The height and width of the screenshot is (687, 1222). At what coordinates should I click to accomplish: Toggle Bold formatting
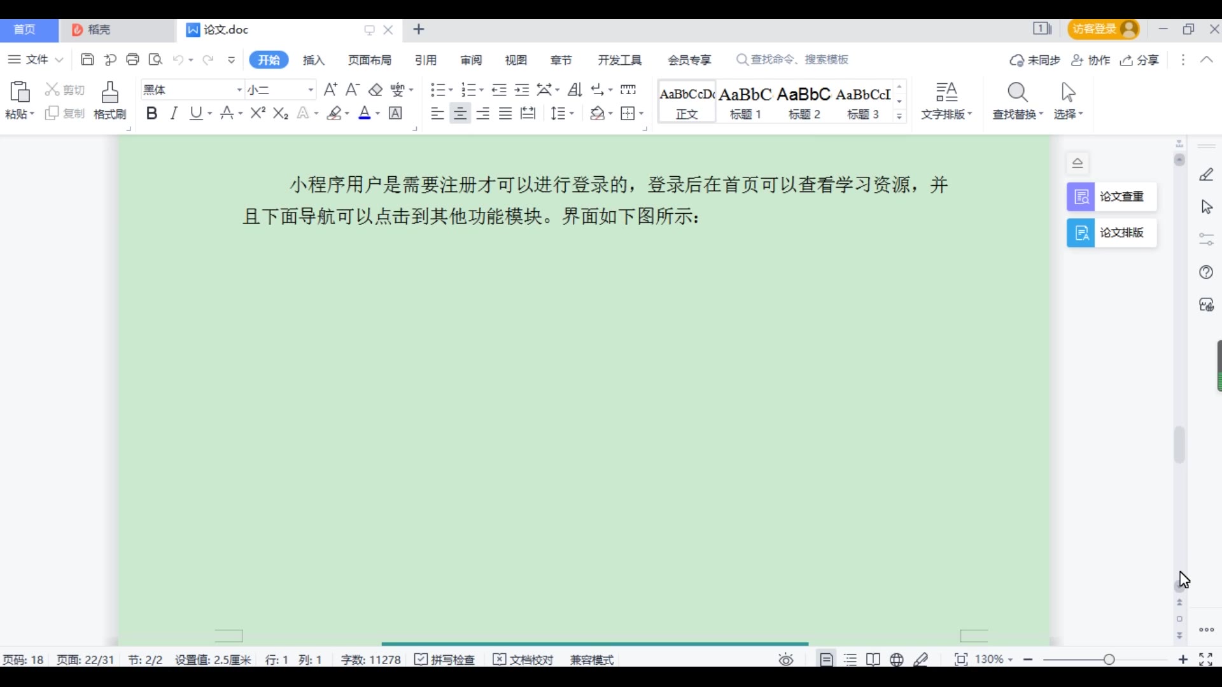[151, 113]
